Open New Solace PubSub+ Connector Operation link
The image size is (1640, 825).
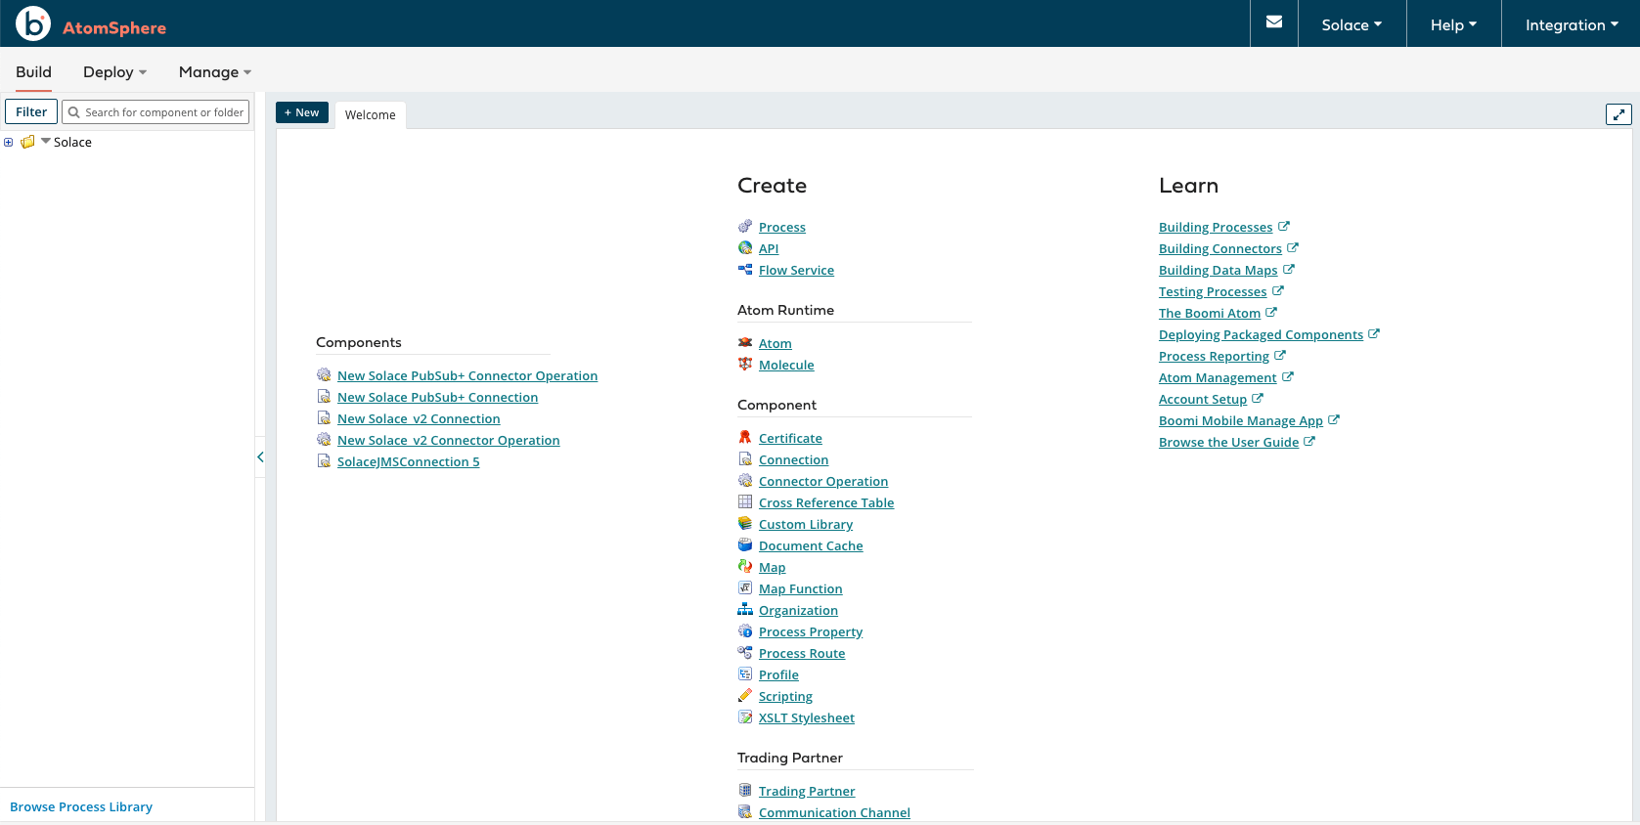pos(467,375)
